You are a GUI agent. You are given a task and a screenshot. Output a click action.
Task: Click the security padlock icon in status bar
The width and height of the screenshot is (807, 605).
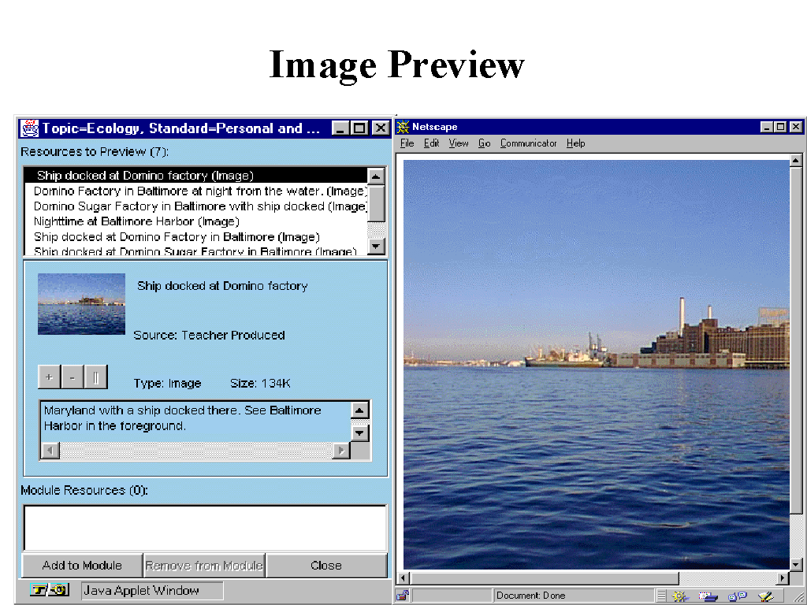coord(402,596)
